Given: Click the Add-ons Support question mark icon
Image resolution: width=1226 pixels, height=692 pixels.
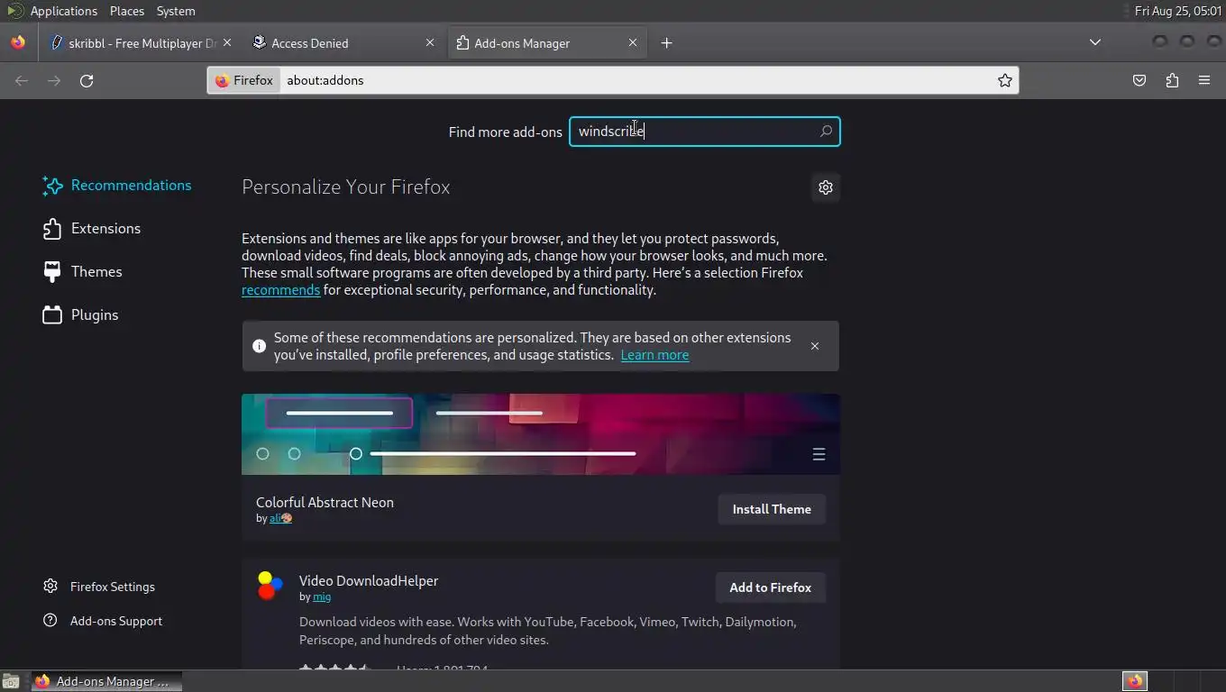Looking at the screenshot, I should point(50,621).
